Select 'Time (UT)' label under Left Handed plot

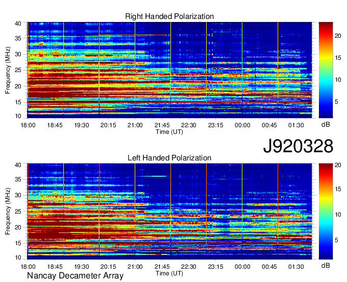(x=169, y=273)
